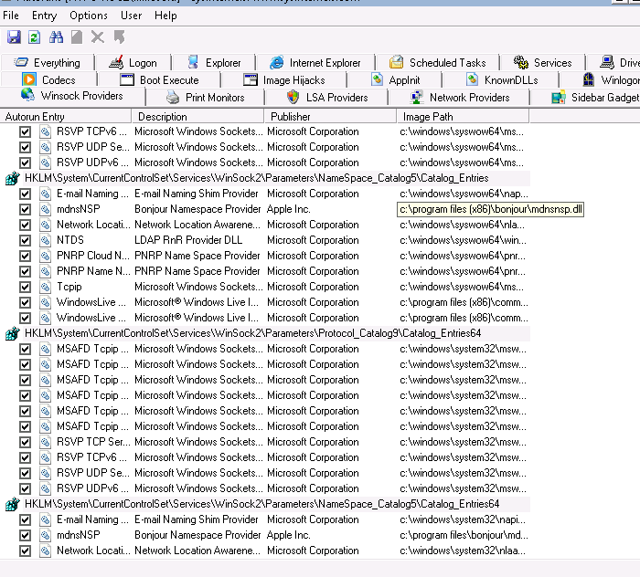Switch to the Internet Explorer tab

click(315, 63)
